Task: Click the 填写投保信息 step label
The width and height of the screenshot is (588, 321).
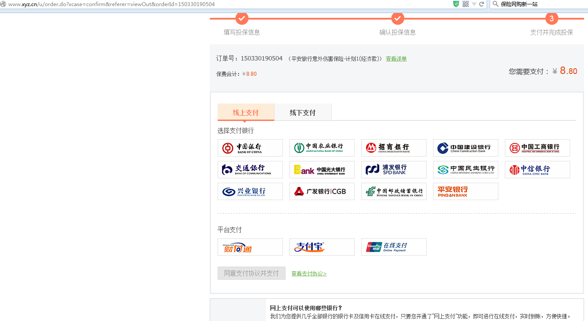Action: point(242,32)
